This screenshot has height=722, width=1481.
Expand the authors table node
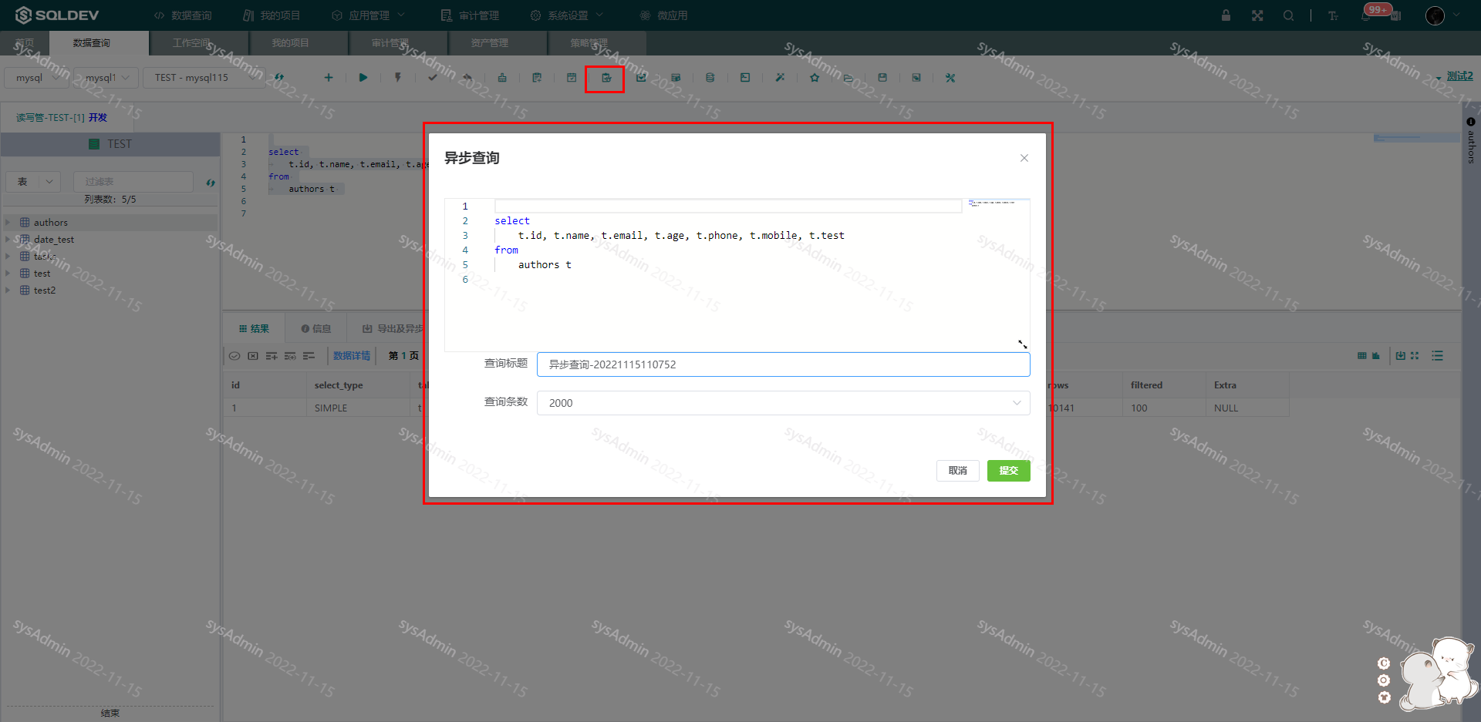click(8, 223)
